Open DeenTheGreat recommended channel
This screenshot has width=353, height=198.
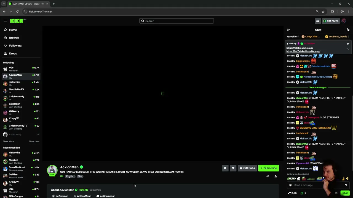pos(21,169)
